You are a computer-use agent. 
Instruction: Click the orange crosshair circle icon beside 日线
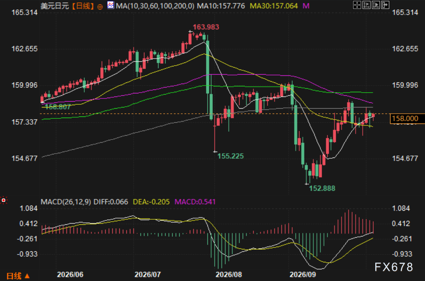100,7
